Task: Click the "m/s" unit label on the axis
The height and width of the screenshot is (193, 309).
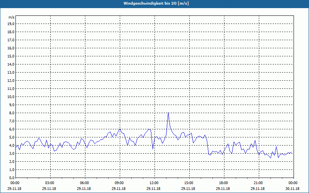Action: click(12, 17)
